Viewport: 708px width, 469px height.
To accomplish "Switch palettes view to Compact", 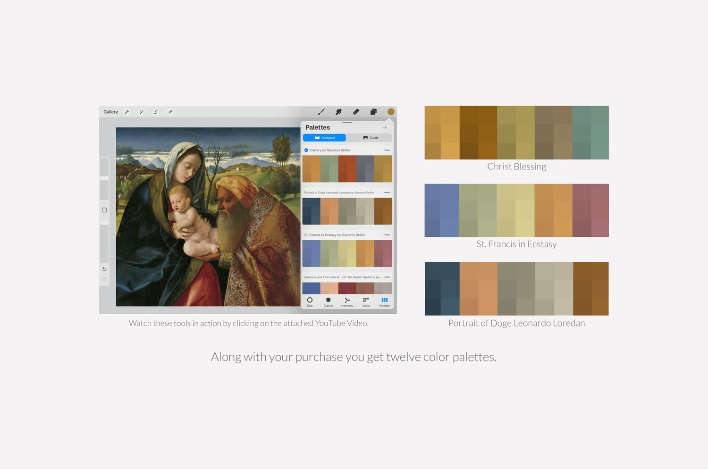I will coord(324,138).
